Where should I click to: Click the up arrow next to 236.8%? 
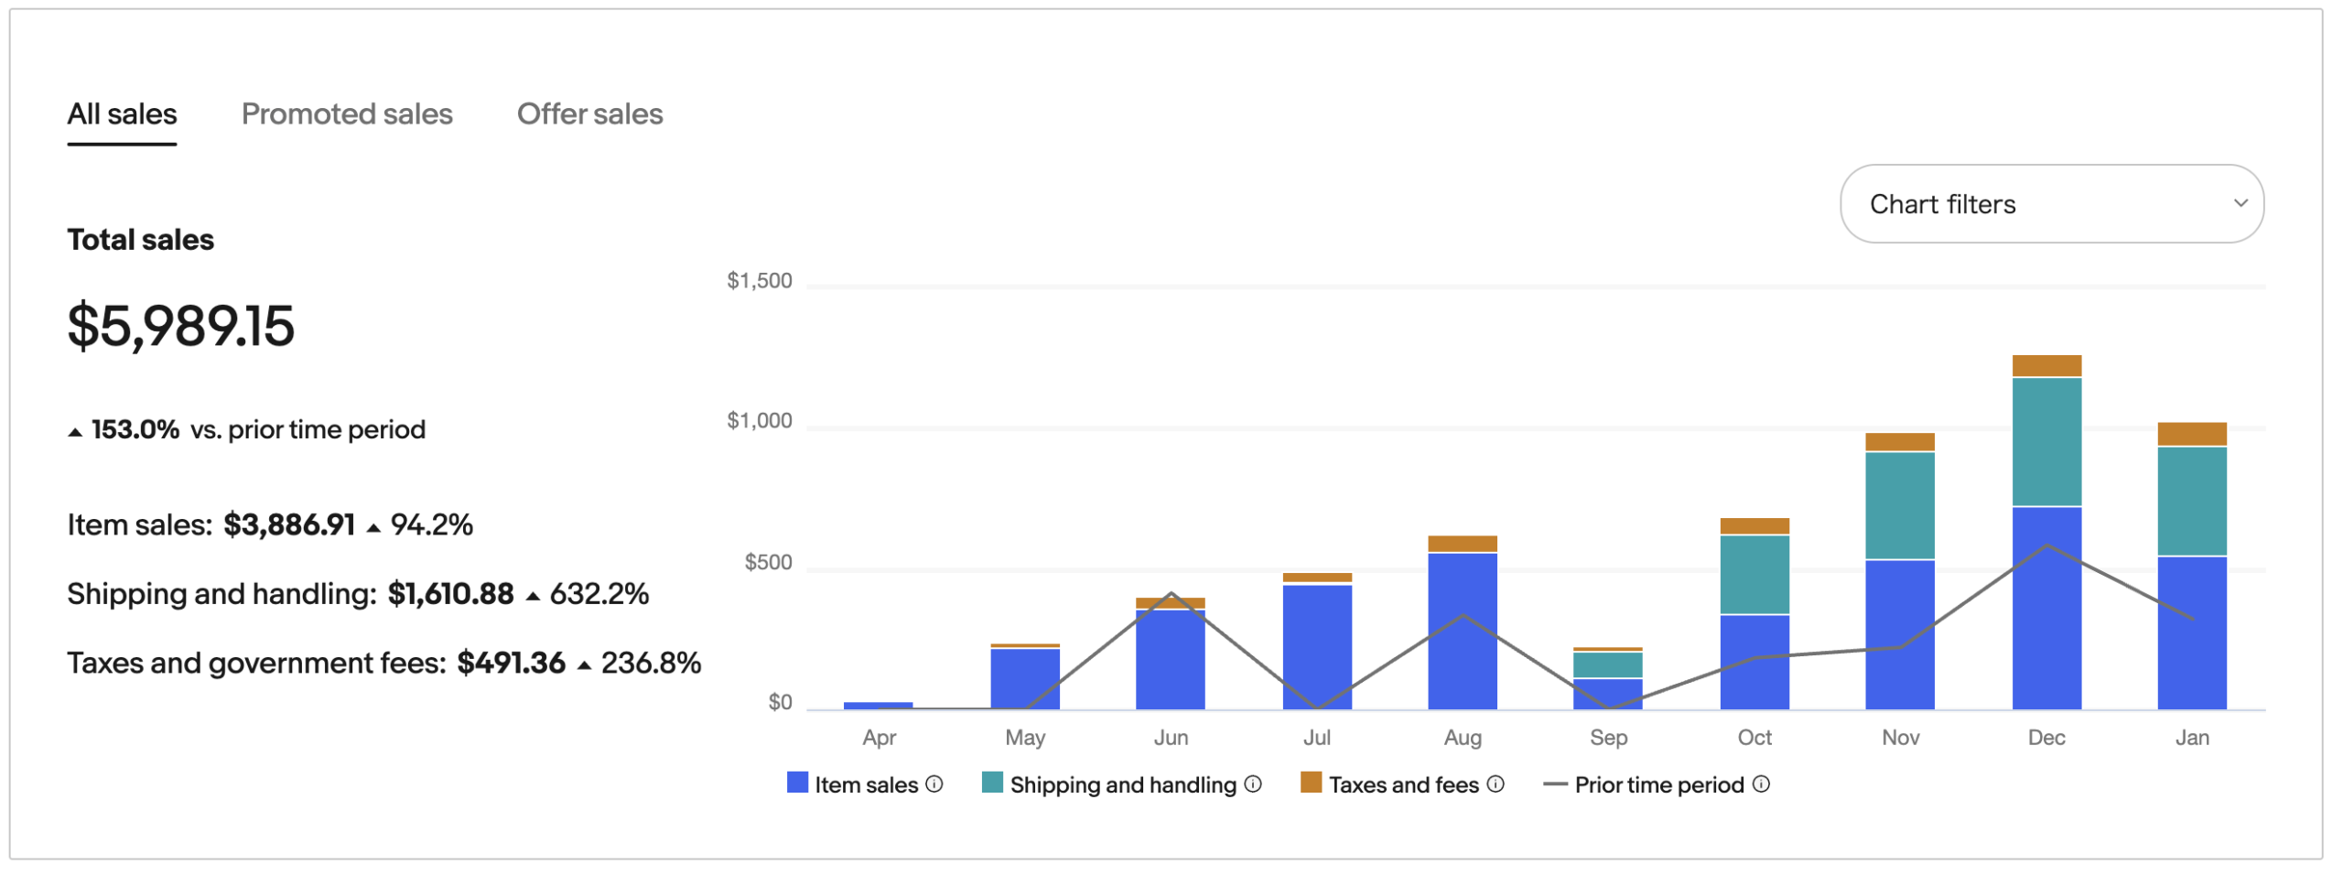584,665
